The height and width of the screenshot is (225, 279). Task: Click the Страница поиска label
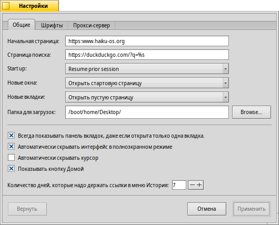[29, 55]
